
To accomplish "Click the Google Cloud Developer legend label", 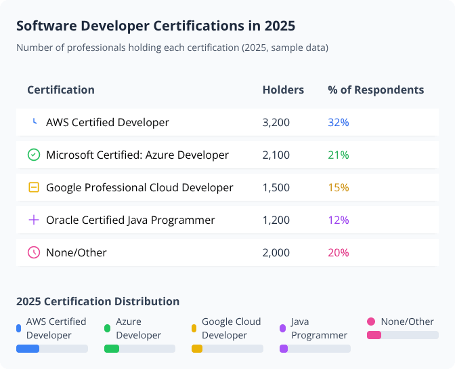I will tap(232, 328).
